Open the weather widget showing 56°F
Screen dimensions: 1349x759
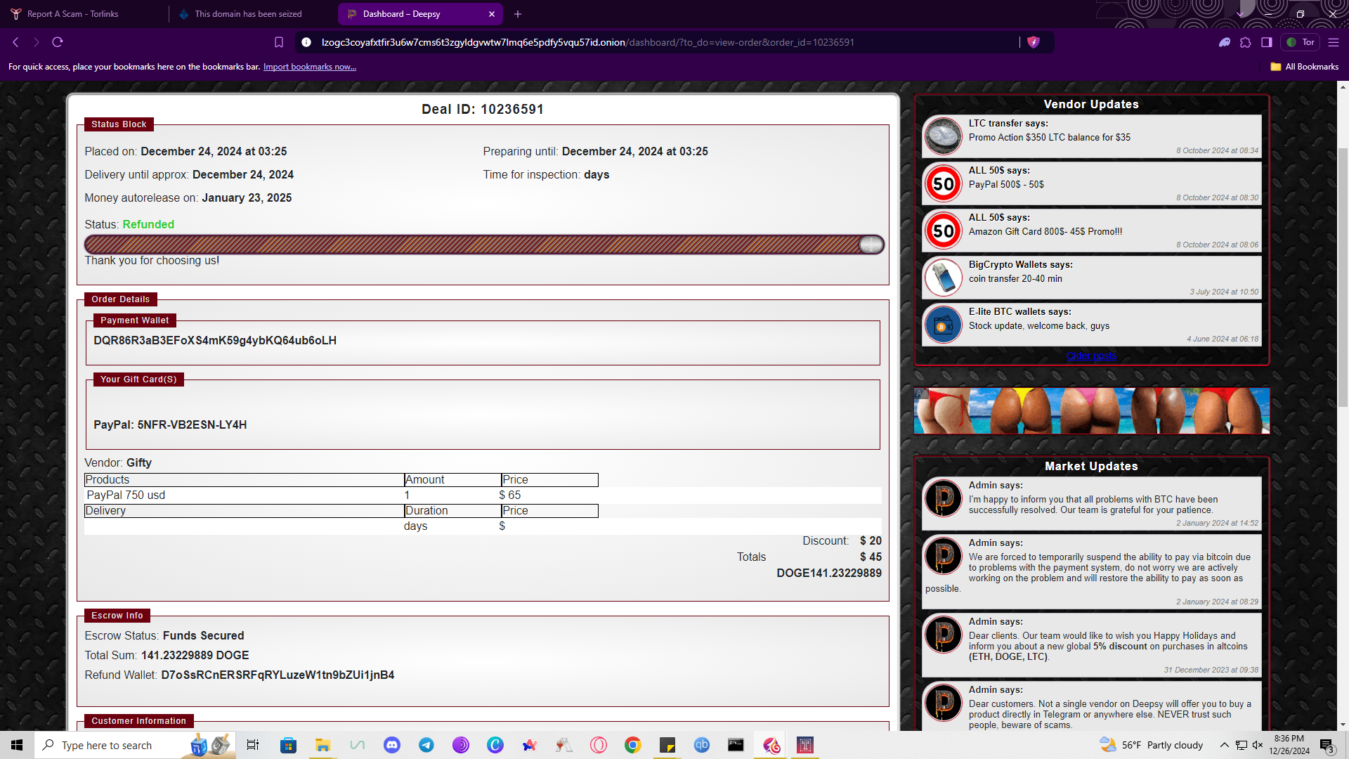[1151, 745]
